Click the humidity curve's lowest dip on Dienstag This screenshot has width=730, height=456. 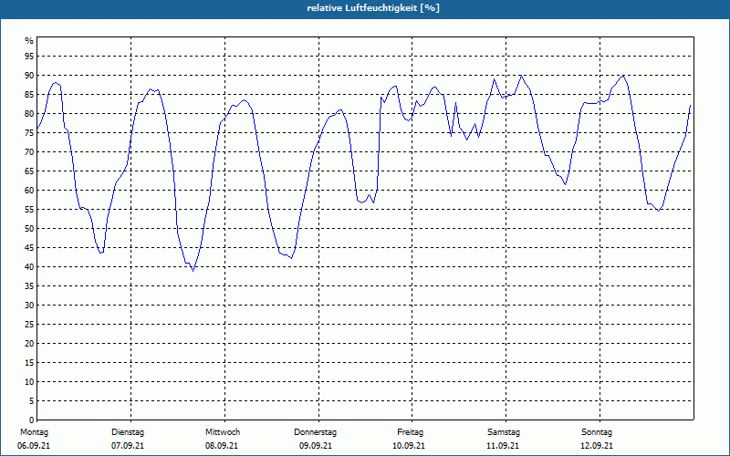193,271
